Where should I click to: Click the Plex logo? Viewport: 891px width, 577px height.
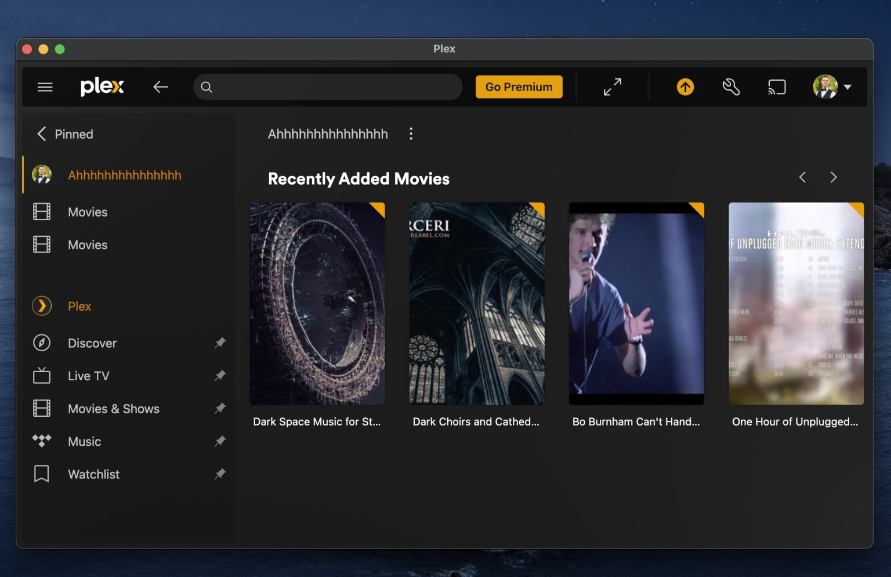(x=102, y=86)
